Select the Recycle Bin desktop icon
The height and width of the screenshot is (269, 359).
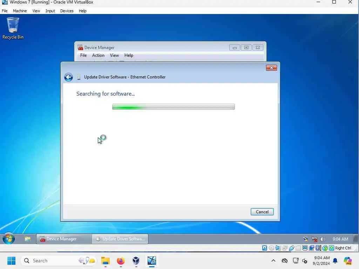point(13,28)
